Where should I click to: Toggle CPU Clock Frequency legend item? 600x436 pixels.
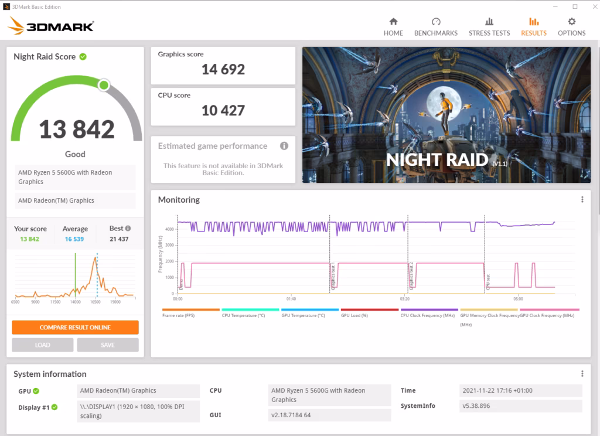(x=429, y=313)
